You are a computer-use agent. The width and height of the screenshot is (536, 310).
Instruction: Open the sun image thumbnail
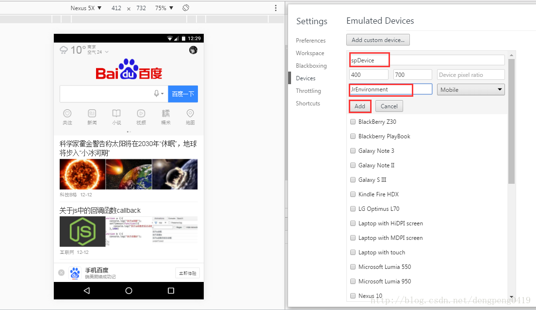[x=82, y=174]
